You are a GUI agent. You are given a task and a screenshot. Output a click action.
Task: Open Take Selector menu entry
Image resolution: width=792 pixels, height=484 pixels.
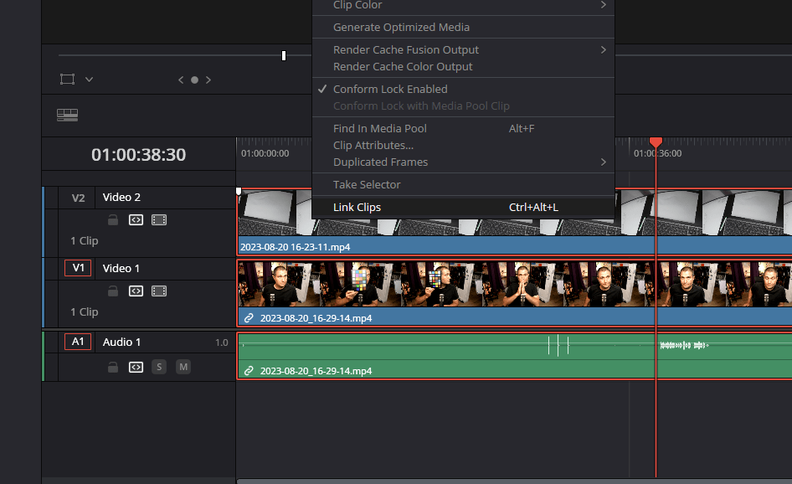click(463, 184)
